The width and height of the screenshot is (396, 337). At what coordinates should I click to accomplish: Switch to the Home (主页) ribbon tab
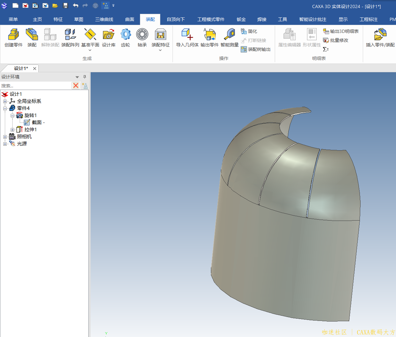pyautogui.click(x=37, y=19)
